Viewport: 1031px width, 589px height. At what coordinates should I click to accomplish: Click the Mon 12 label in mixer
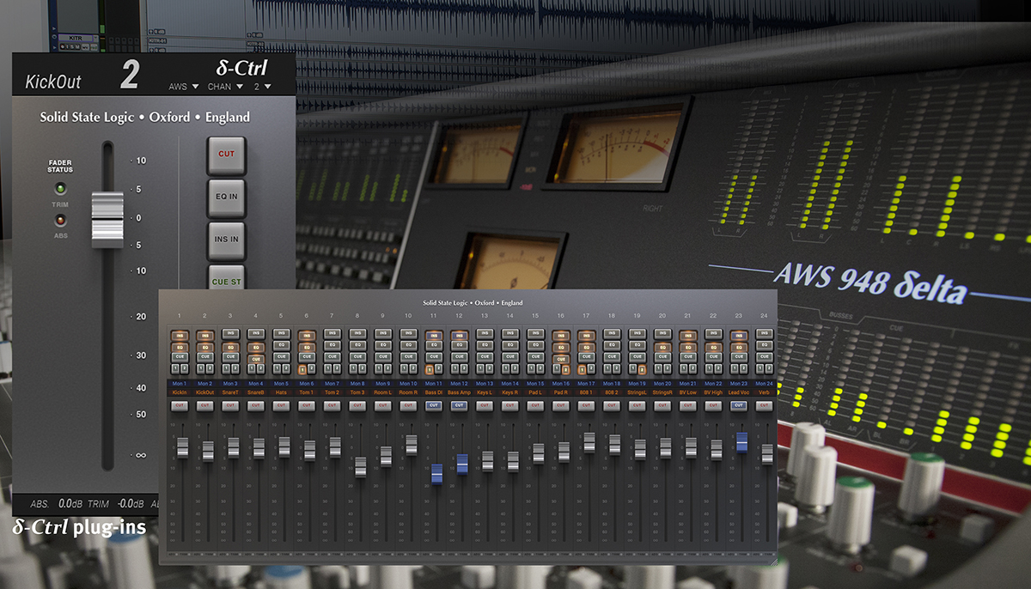pos(459,384)
